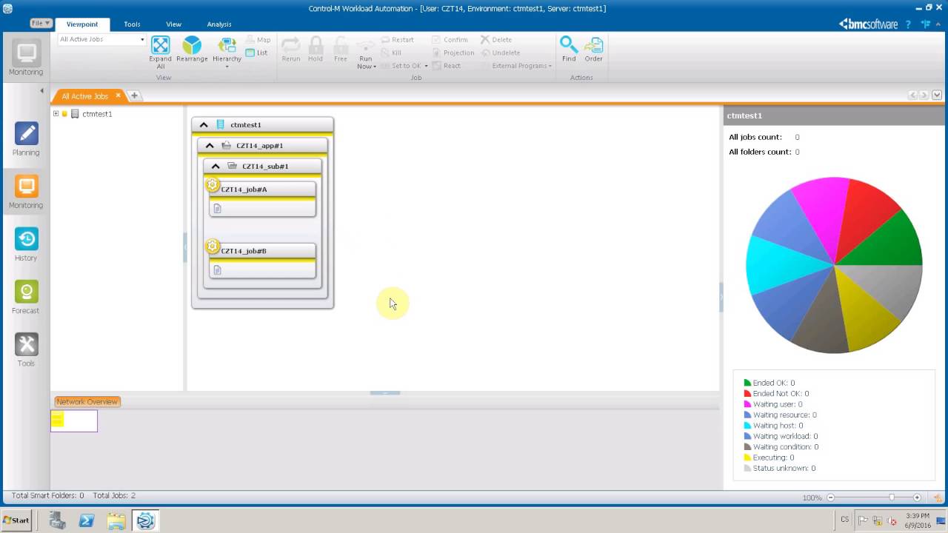Click the Hold job lock icon

(316, 45)
